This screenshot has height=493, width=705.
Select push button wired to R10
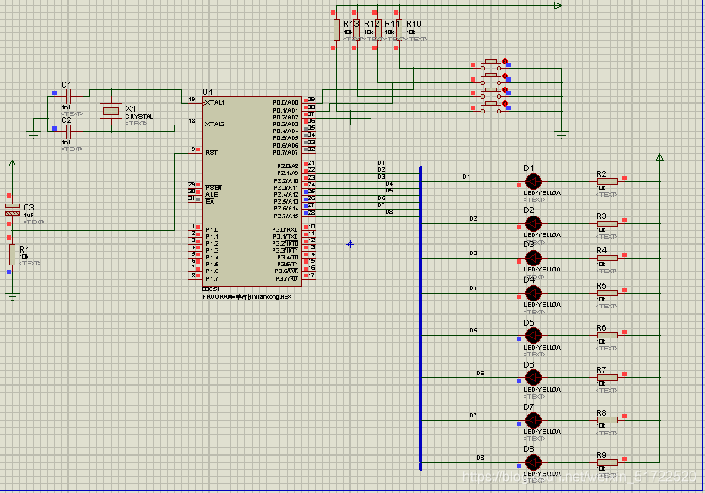point(491,64)
